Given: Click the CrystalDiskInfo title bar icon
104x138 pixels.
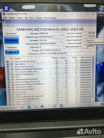Looking at the screenshot, I should point(4,14).
